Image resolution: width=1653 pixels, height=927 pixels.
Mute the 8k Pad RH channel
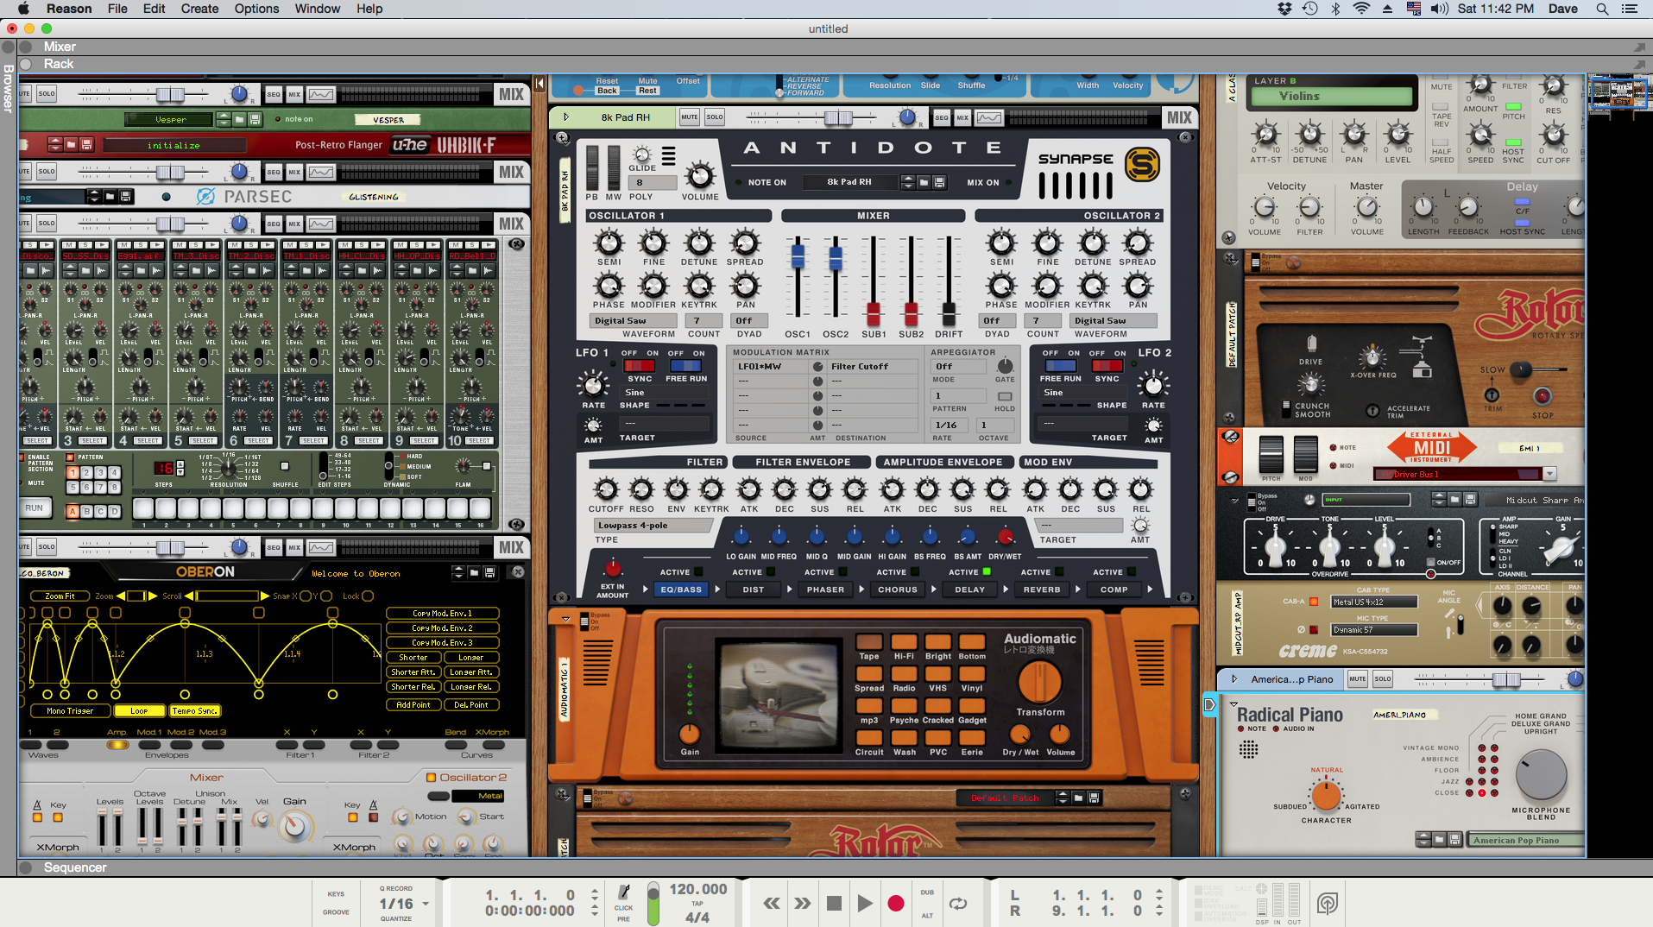(x=689, y=117)
